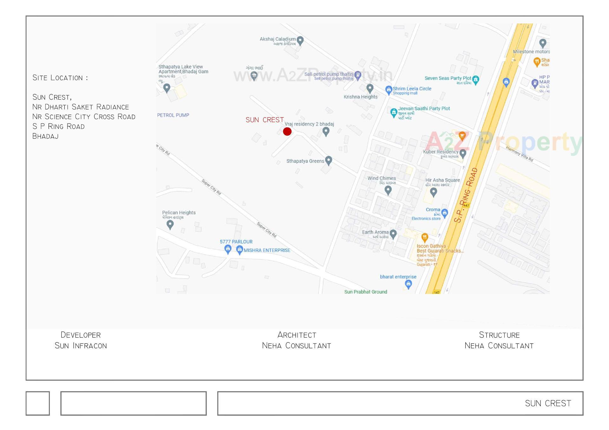
Task: Select the Kuber Residency map marker
Action: [x=462, y=153]
